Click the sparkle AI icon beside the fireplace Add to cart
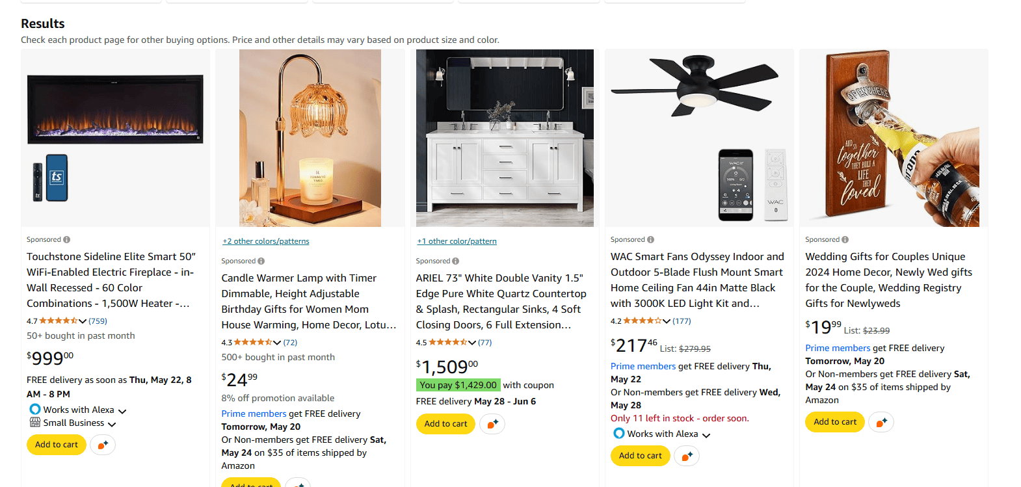 pyautogui.click(x=103, y=445)
